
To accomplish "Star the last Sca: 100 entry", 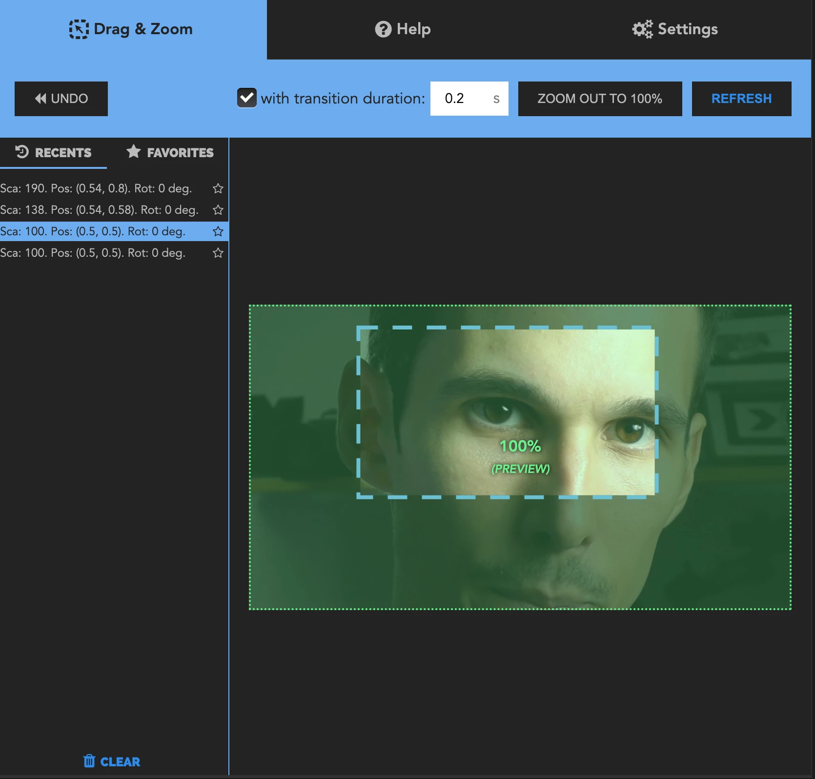I will [x=218, y=253].
